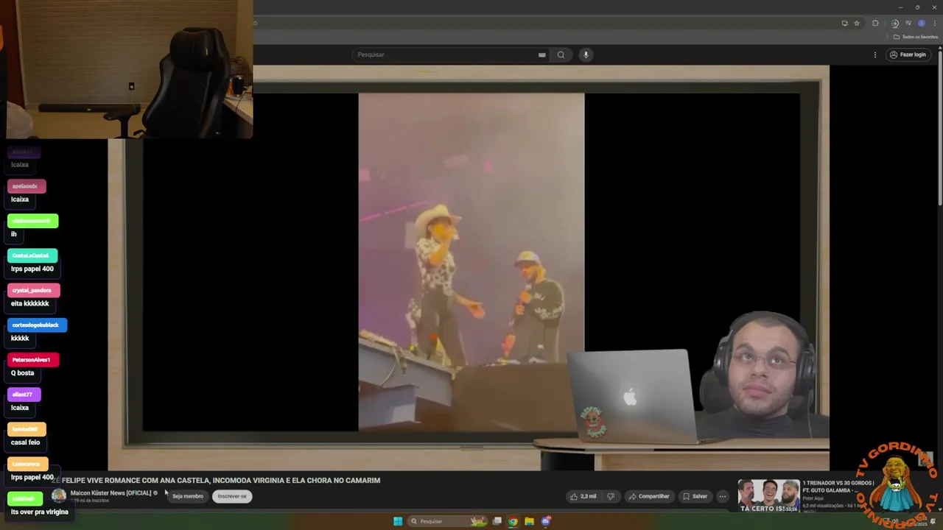
Task: Click the taskbar Pesquisar search box
Action: click(448, 521)
